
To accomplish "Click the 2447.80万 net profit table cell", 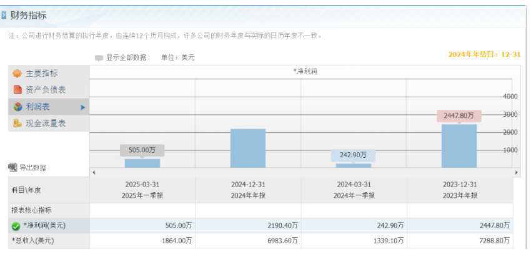I will (460, 226).
